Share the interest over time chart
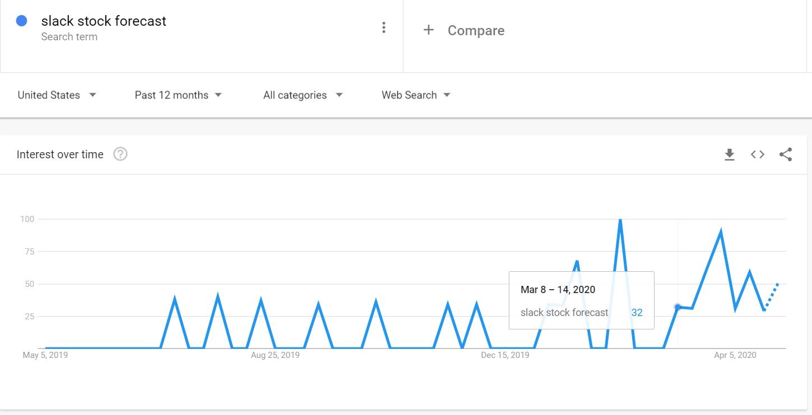This screenshot has height=415, width=812. (785, 155)
